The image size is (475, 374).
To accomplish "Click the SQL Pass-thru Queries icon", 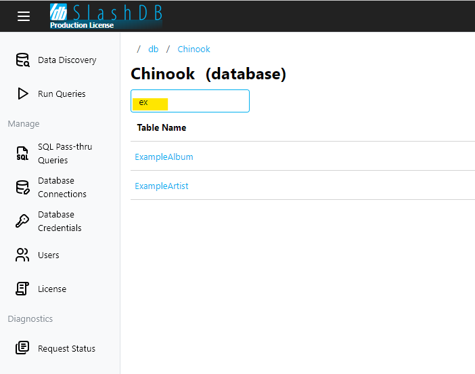I will 23,154.
